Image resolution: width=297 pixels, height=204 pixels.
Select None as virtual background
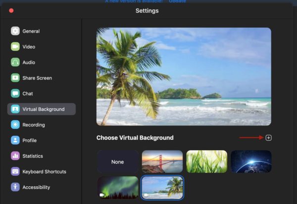pyautogui.click(x=117, y=162)
